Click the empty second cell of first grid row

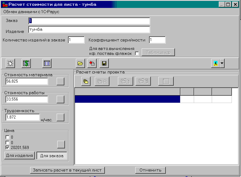pyautogui.click(x=187, y=99)
